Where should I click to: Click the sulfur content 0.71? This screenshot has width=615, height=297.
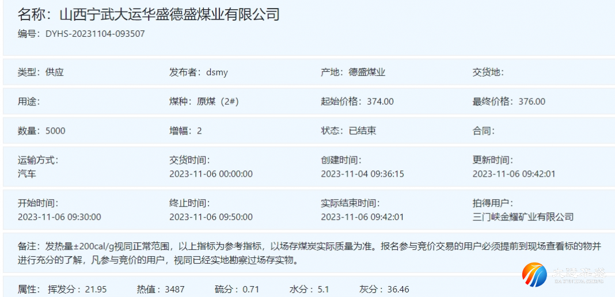click(x=251, y=290)
